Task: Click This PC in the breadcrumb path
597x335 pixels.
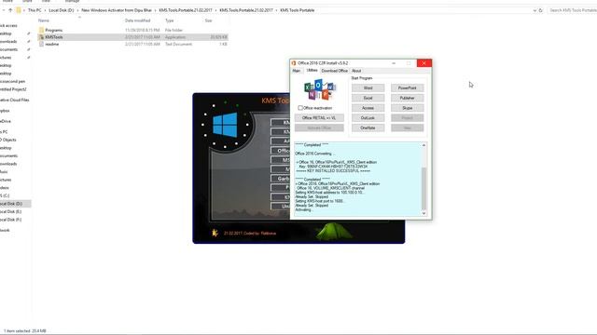Action: (35, 10)
